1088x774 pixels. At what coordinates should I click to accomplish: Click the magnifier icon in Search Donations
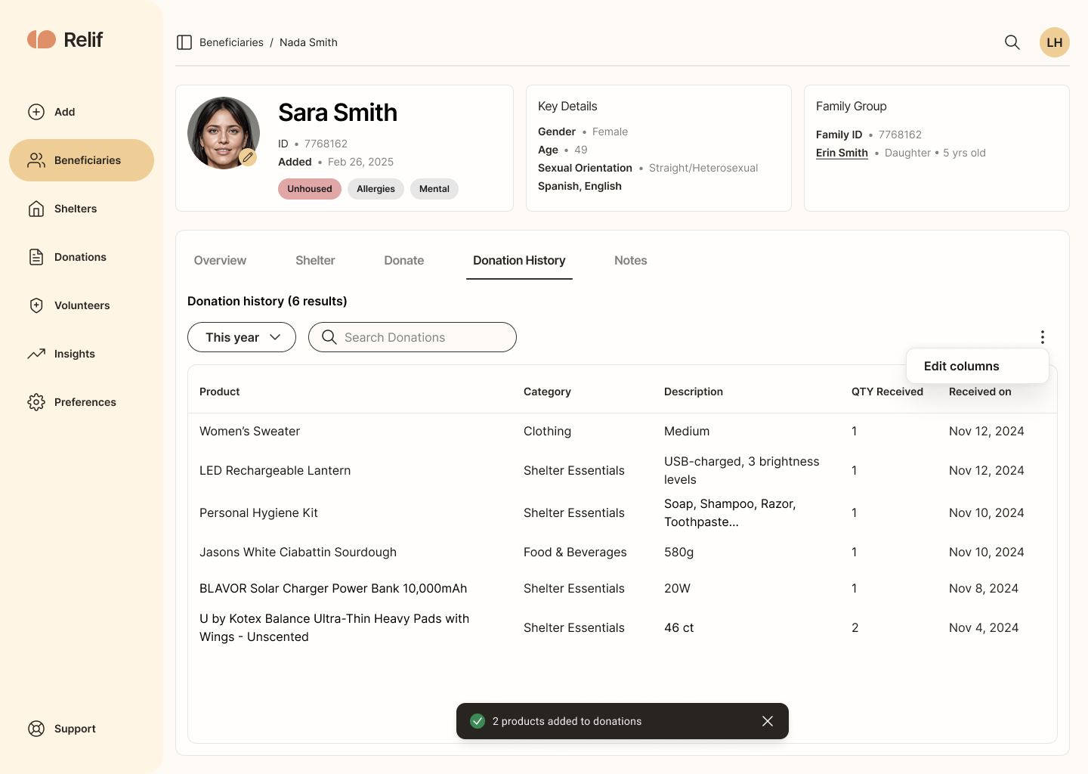(x=329, y=337)
